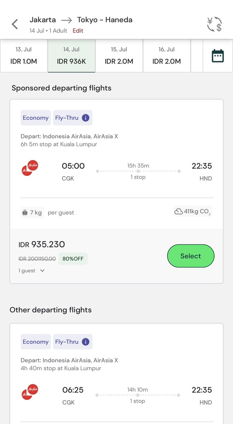Tap the 80%OFF discount badge
Image resolution: width=233 pixels, height=424 pixels.
[x=73, y=259]
